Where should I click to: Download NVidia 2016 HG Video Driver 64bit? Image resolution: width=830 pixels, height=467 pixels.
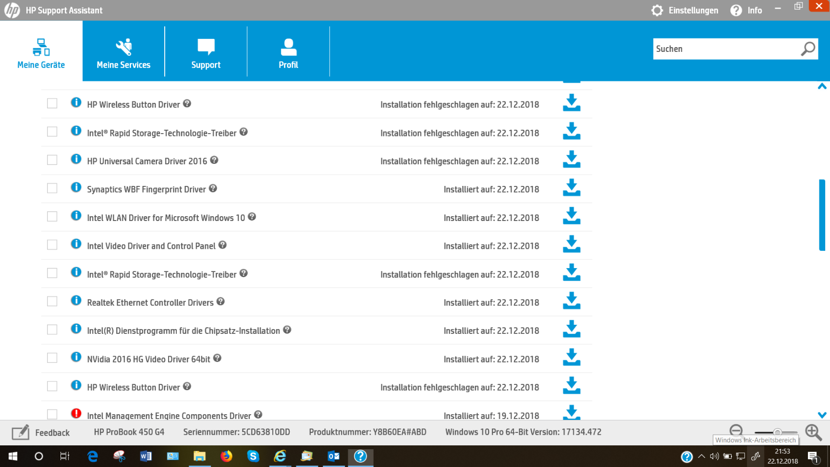click(572, 357)
